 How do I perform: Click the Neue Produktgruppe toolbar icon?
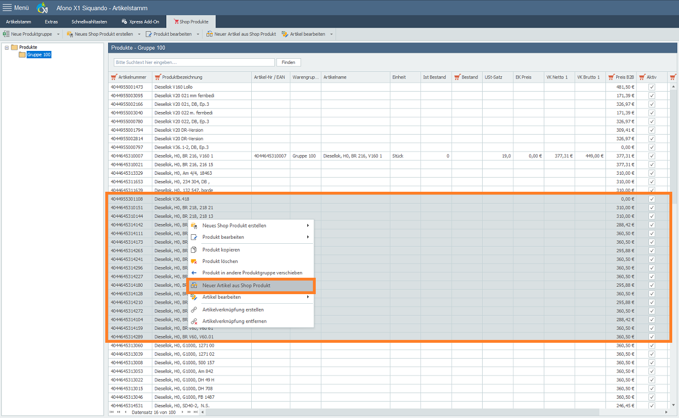[x=6, y=34]
